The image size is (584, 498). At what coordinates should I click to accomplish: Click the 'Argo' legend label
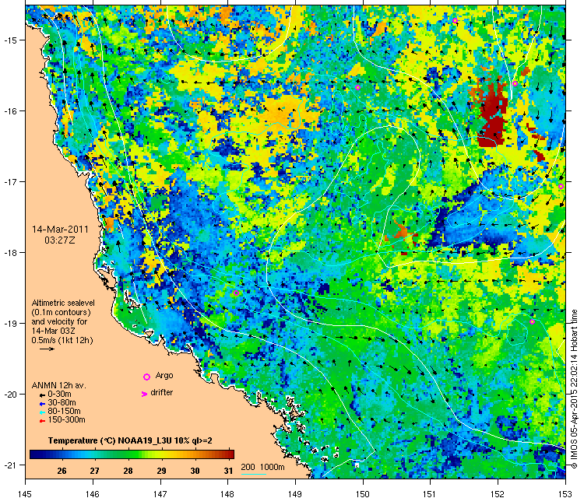[164, 375]
